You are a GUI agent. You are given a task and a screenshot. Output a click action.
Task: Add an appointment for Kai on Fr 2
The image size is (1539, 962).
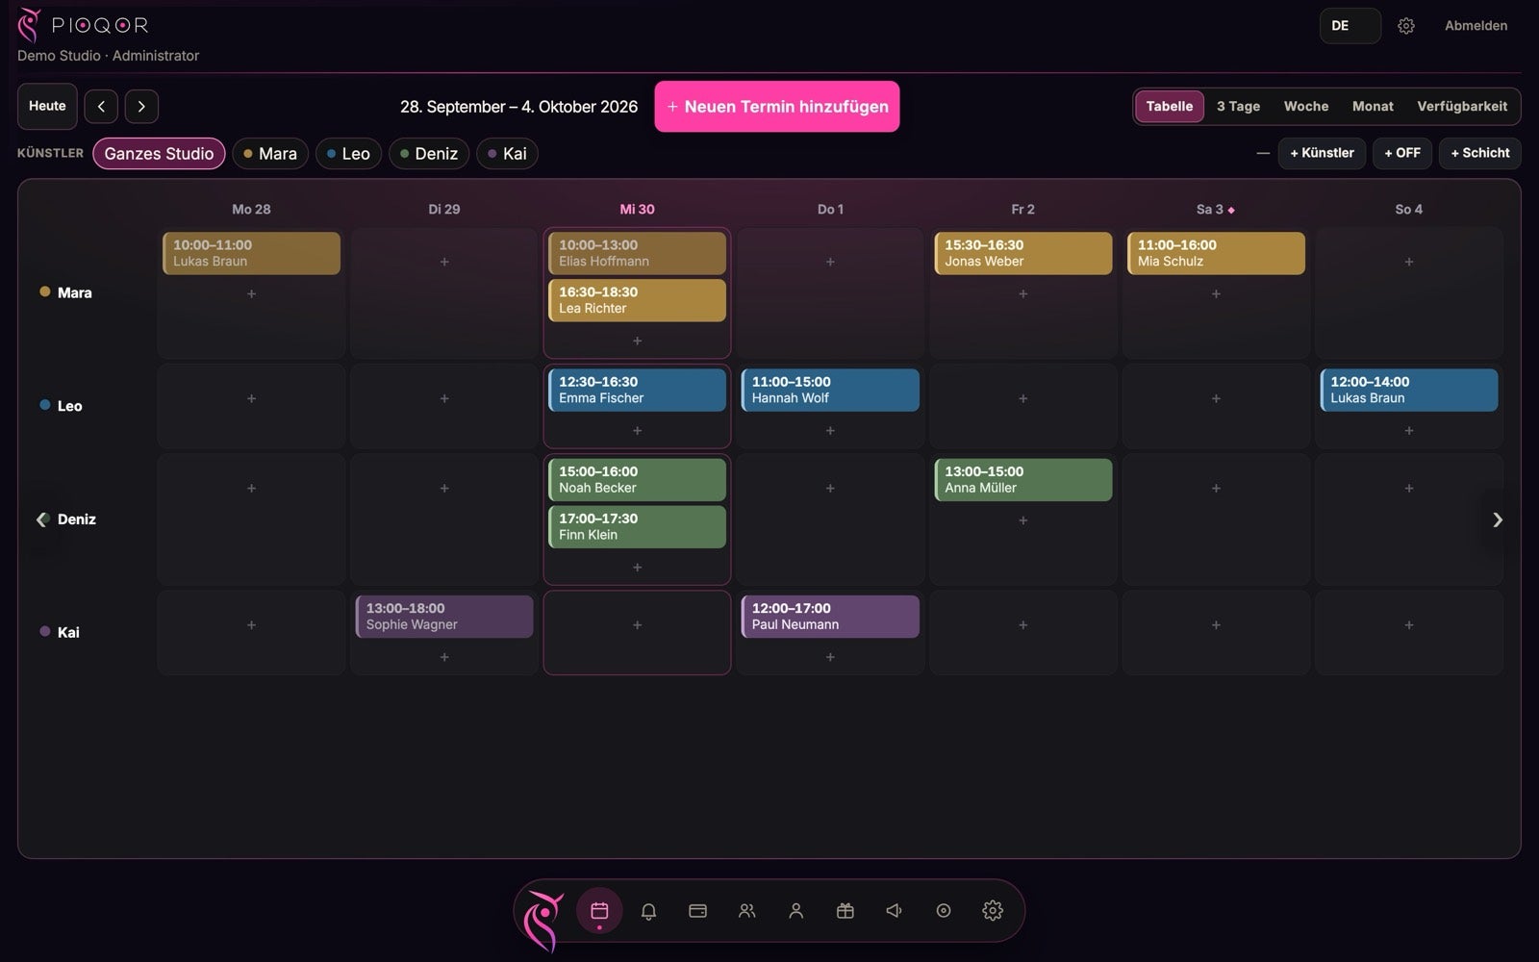(1022, 625)
